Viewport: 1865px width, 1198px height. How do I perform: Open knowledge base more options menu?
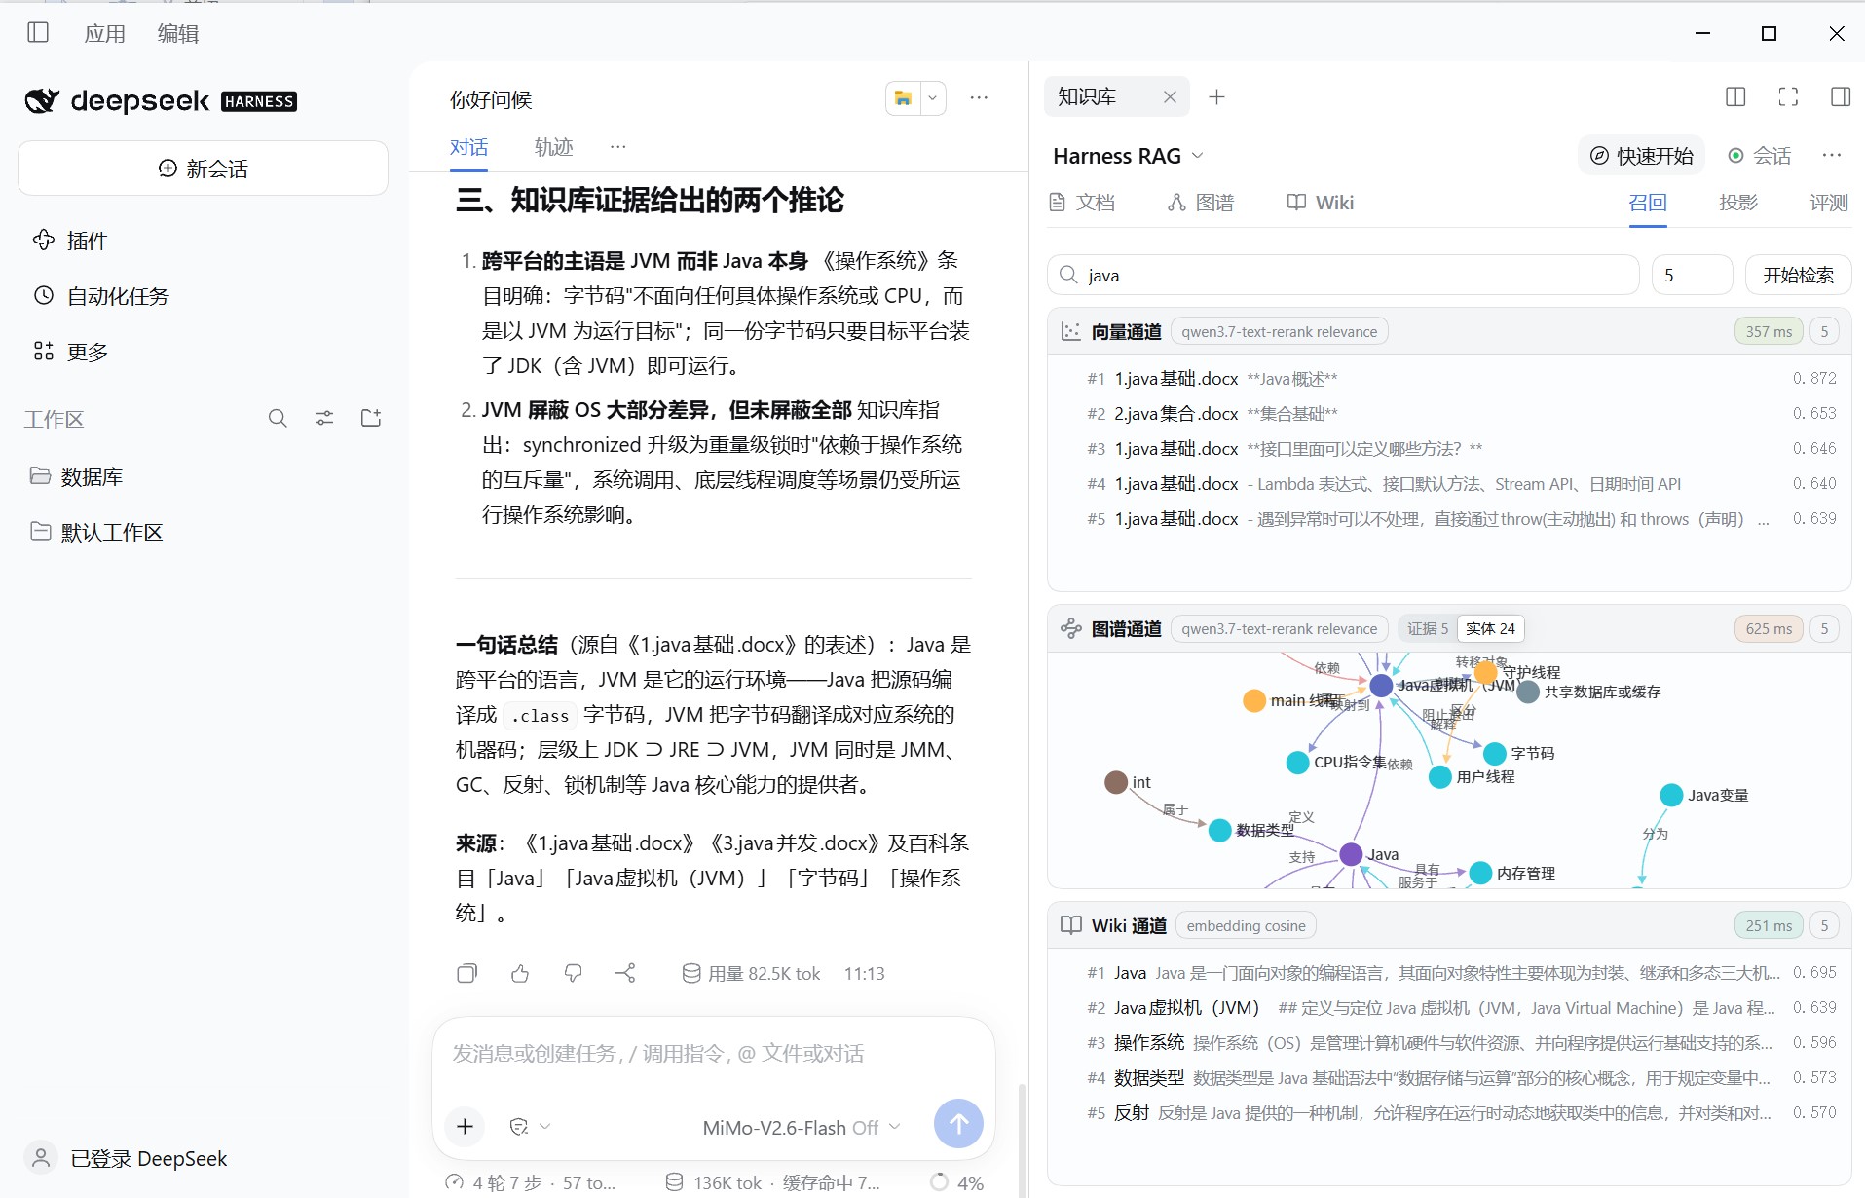click(1832, 156)
